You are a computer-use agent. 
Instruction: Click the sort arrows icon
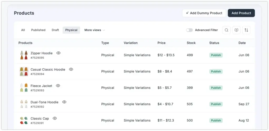coord(246,30)
